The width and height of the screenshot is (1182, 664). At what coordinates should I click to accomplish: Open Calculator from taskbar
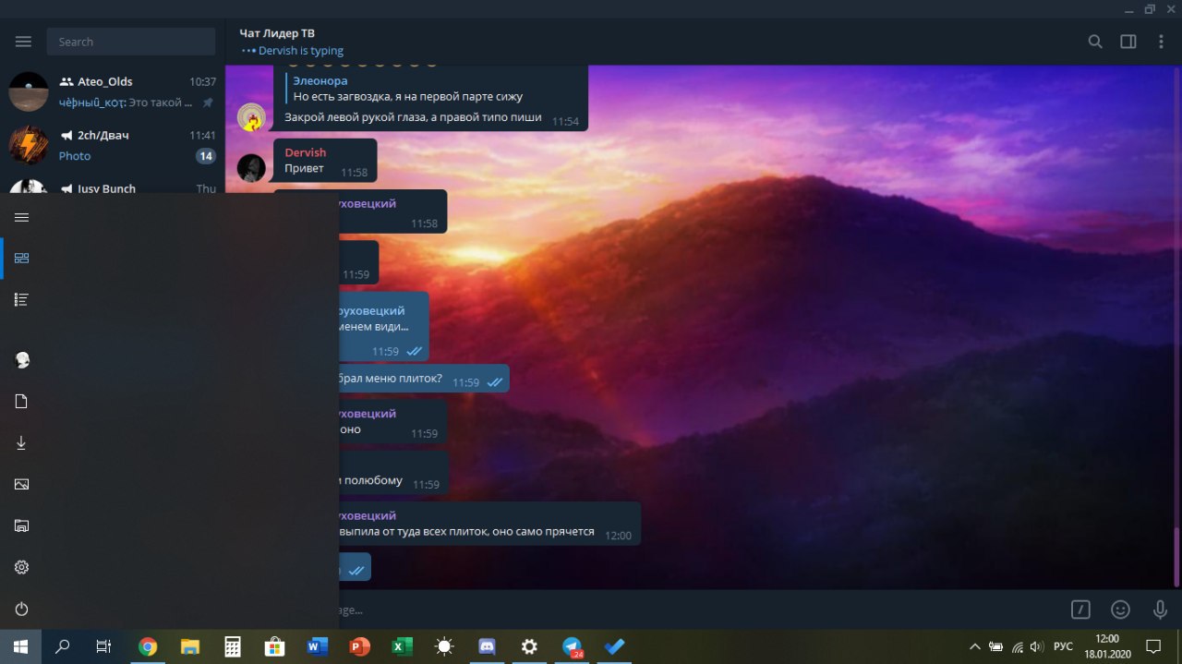(x=233, y=646)
